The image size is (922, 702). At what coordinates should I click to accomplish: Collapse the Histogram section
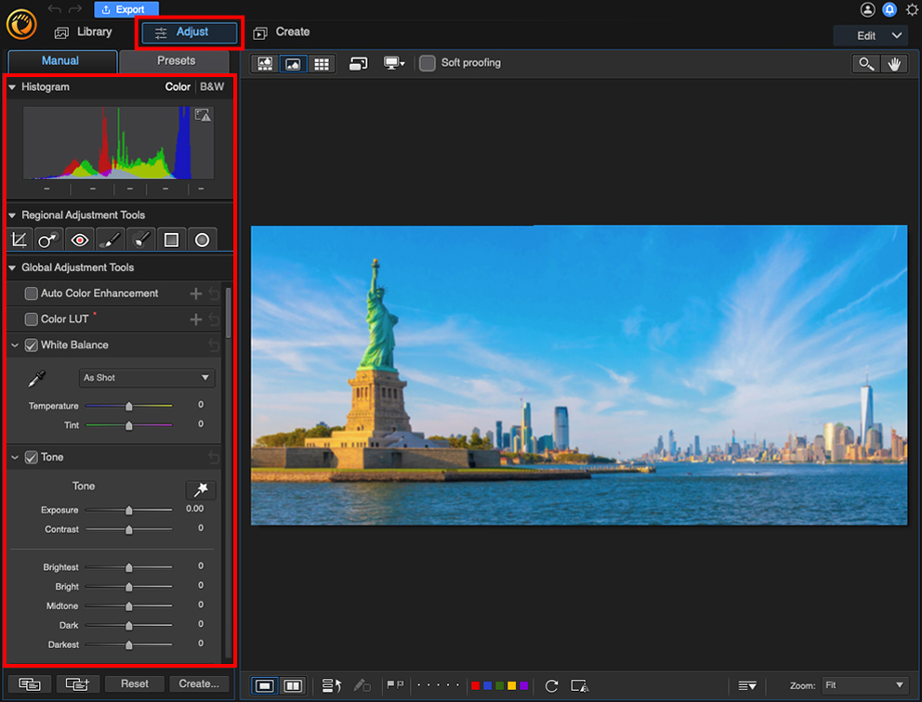(x=12, y=87)
